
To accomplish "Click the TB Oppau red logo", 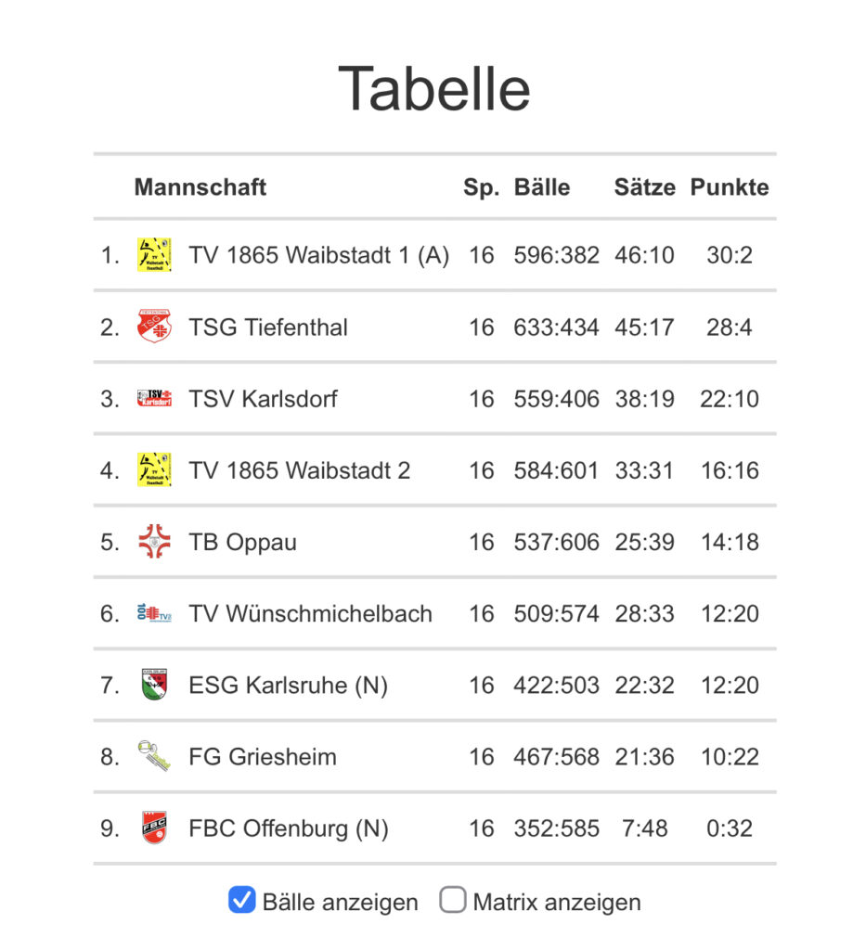I will click(x=154, y=542).
